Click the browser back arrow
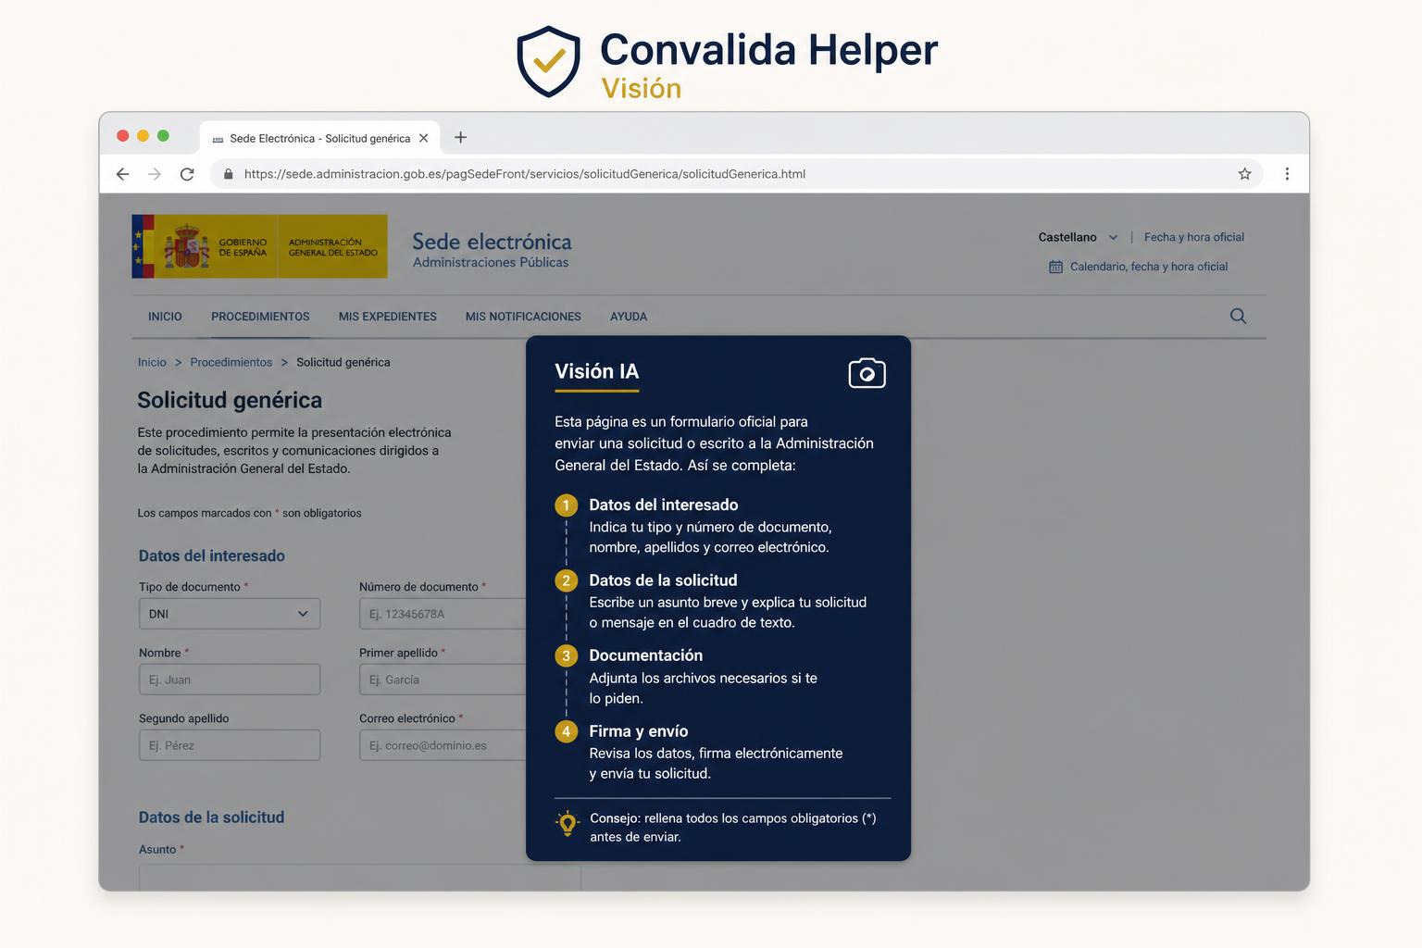This screenshot has height=948, width=1422. click(x=122, y=174)
